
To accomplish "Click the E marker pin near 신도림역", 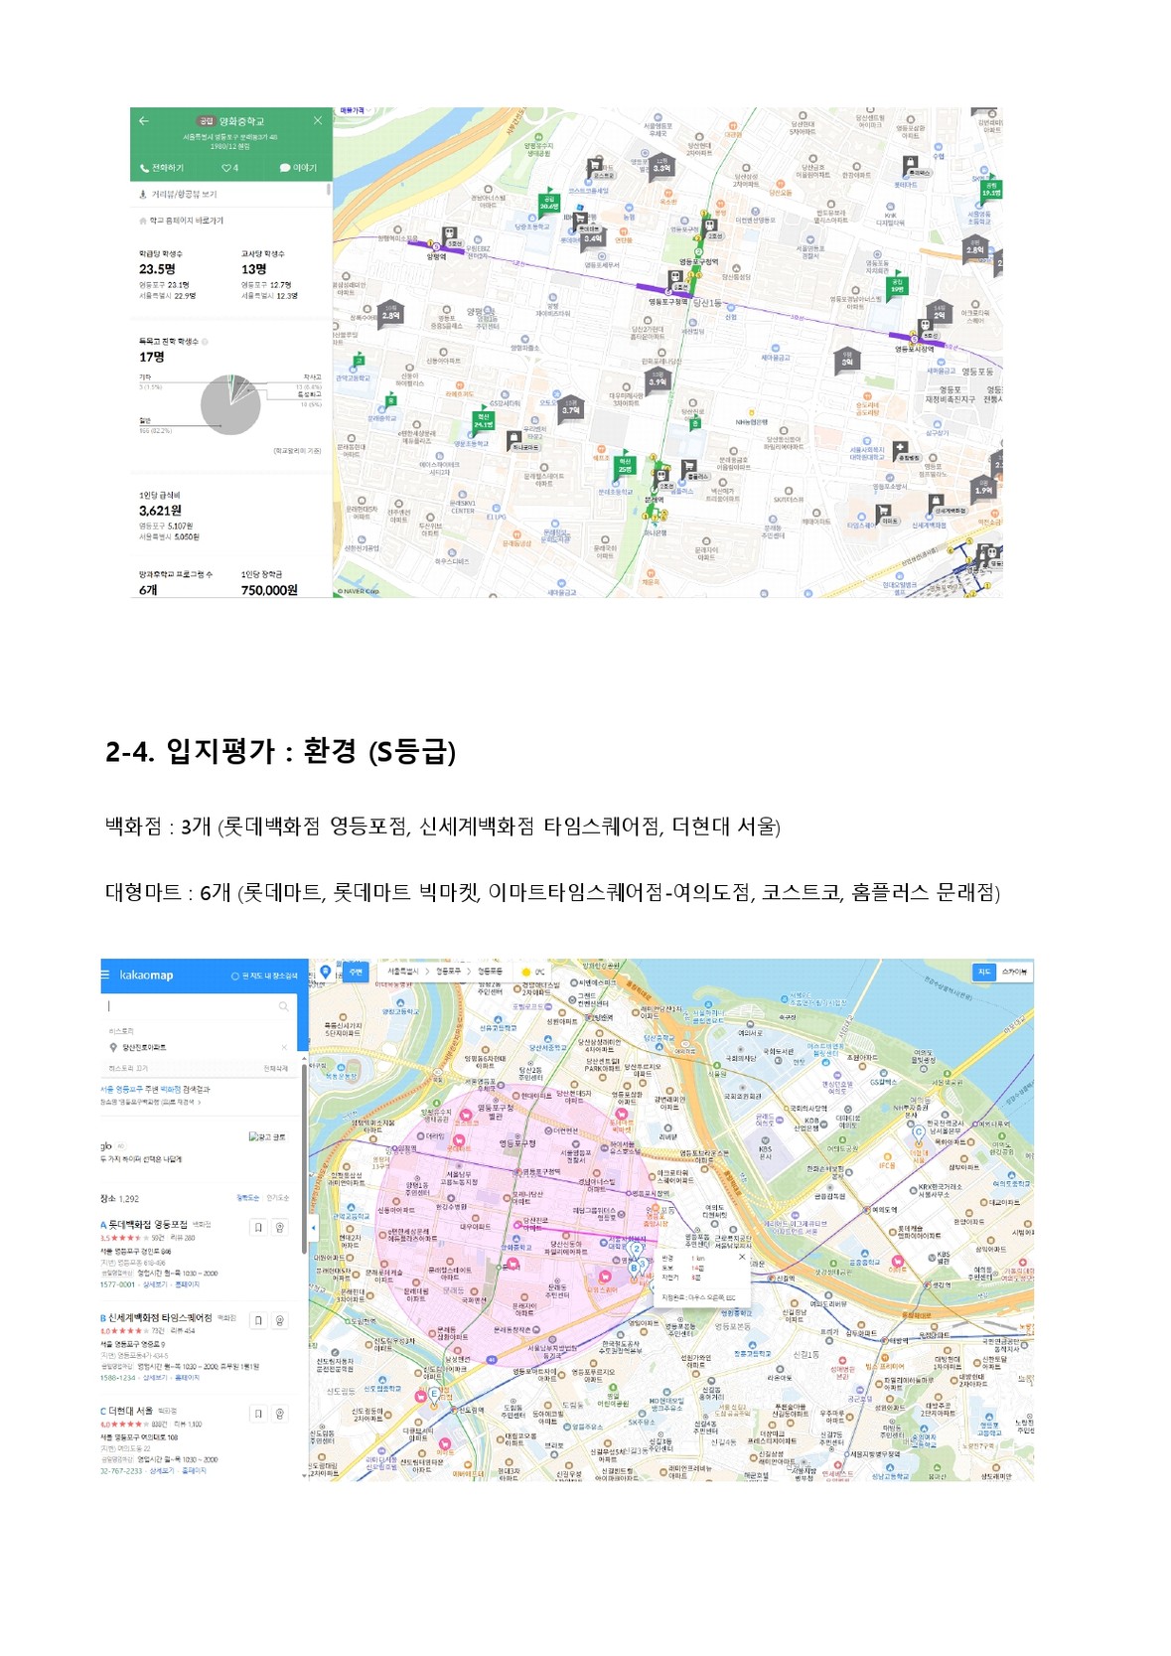I will coord(433,1396).
